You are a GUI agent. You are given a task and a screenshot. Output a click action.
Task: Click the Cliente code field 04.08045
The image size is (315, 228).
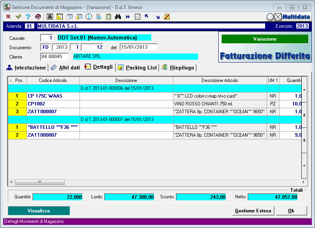[x=55, y=57]
